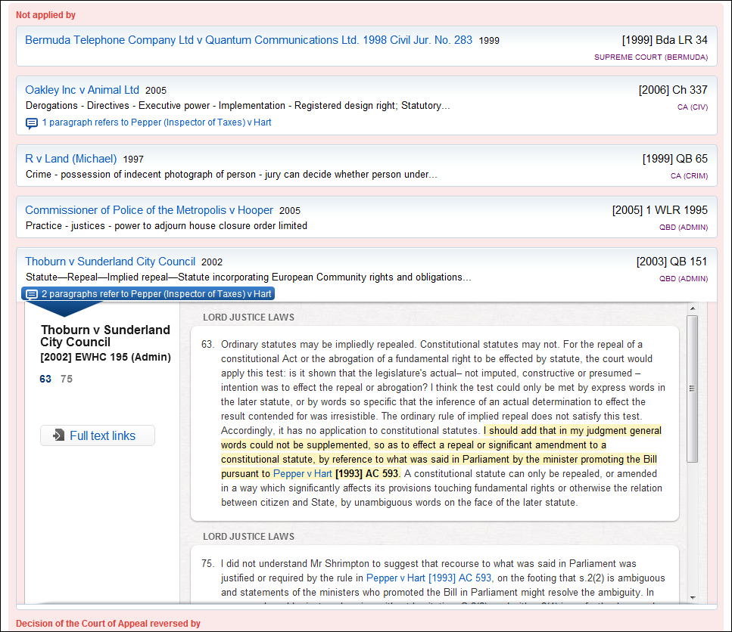Click Thoburn summary Statute—Repeal—Implied repeal text
Image resolution: width=732 pixels, height=632 pixels.
tap(248, 277)
